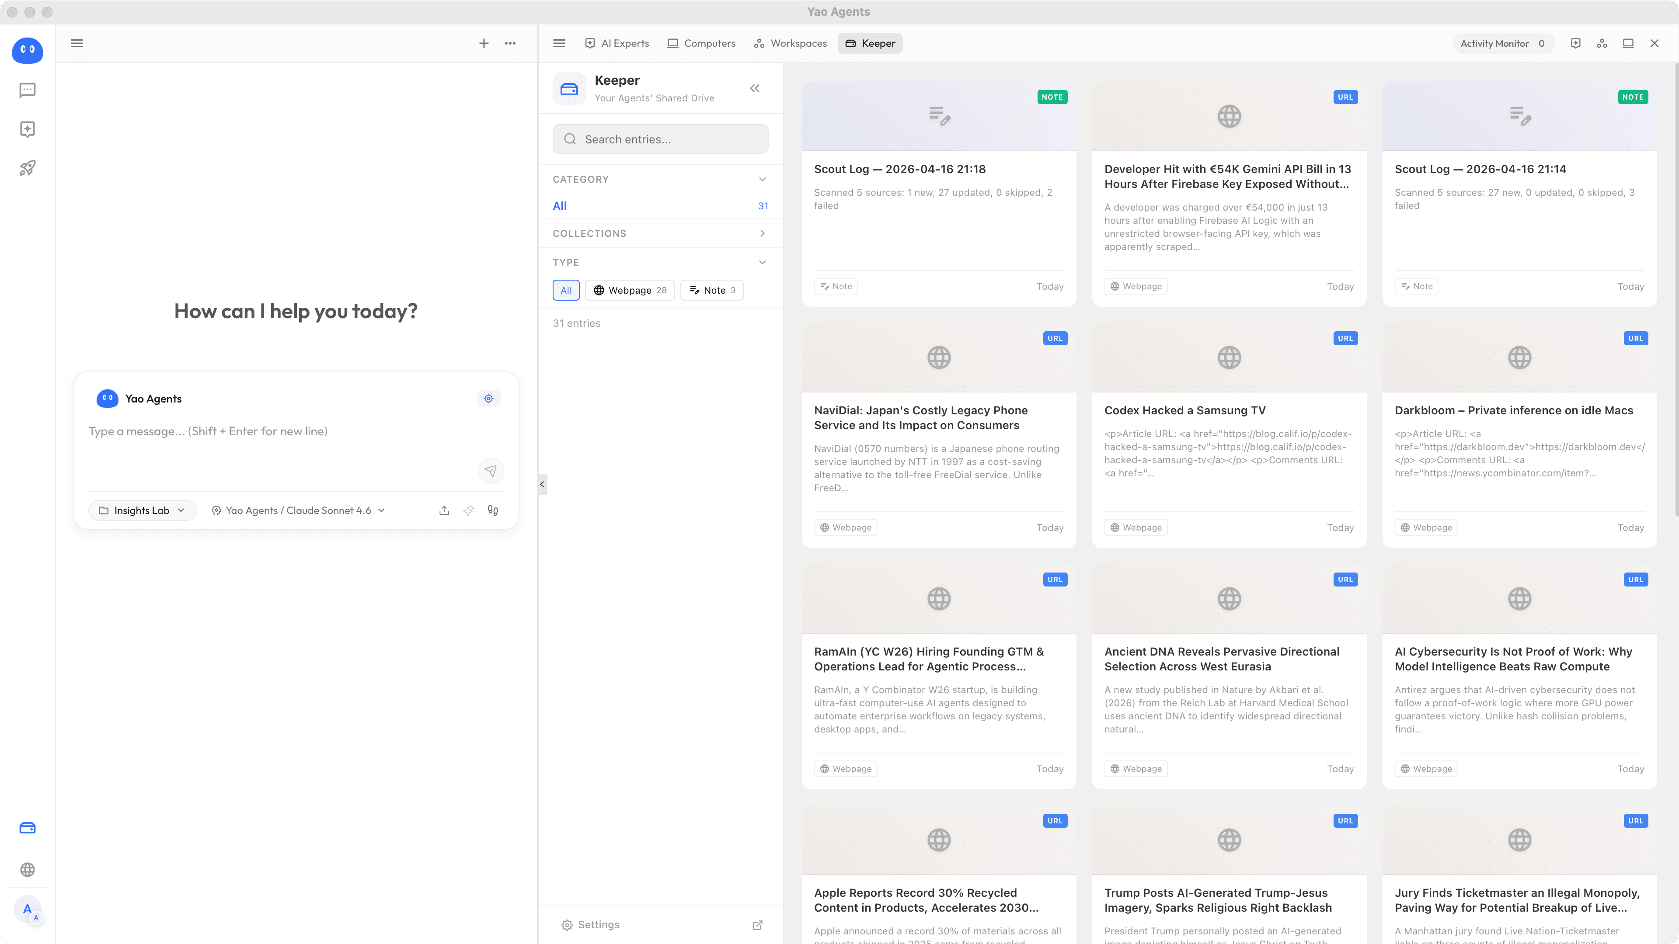Filter entries by Webpage type

(630, 291)
